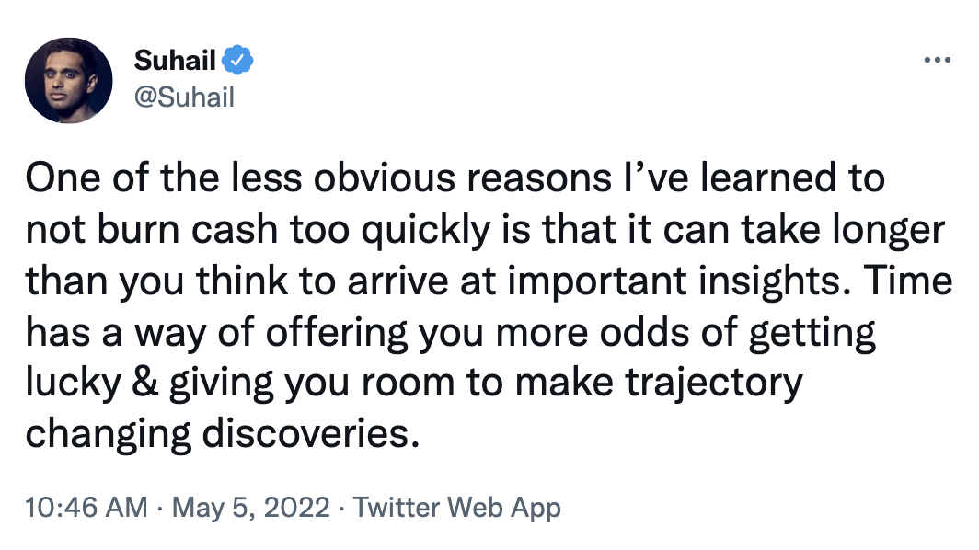Click the word "lucky" in the tweet
Screen dimensions: 979x550
(x=73, y=383)
